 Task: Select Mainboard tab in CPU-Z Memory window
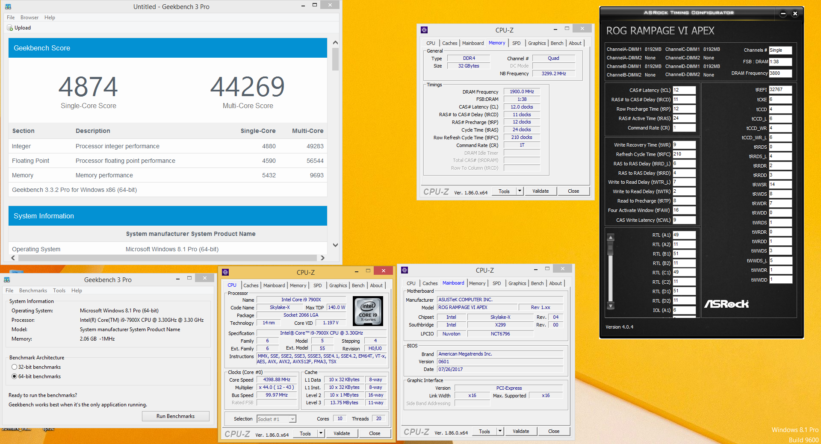[x=473, y=43]
